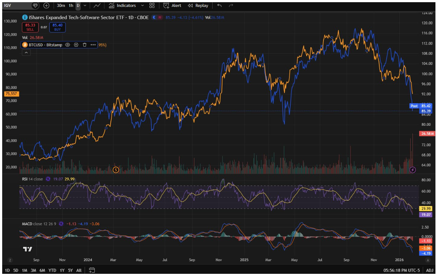Undo last chart action with back arrow
438x276 pixels.
220,5
